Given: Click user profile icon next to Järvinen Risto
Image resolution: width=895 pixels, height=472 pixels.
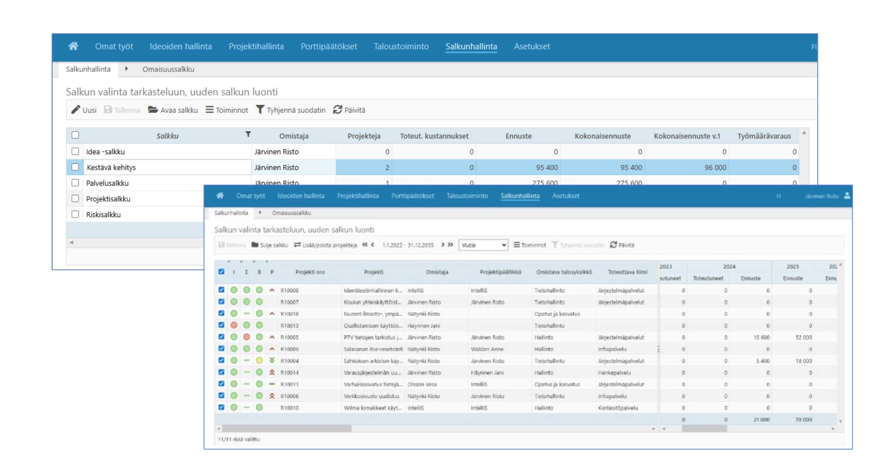Looking at the screenshot, I should pos(847,196).
